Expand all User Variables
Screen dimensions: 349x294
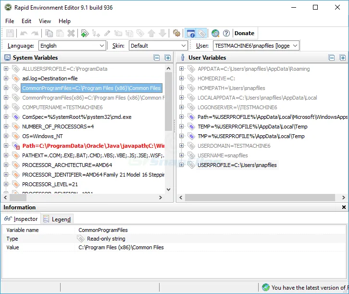[x=343, y=58]
